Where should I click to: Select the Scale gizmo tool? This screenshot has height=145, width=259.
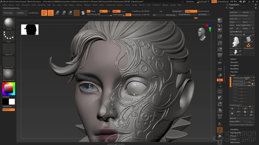click(x=63, y=13)
